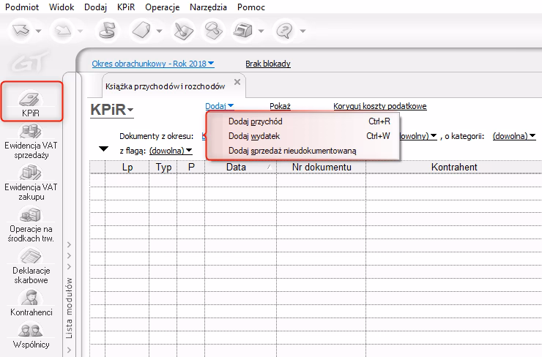Open o kategorii (dowolna) dropdown

click(514, 136)
